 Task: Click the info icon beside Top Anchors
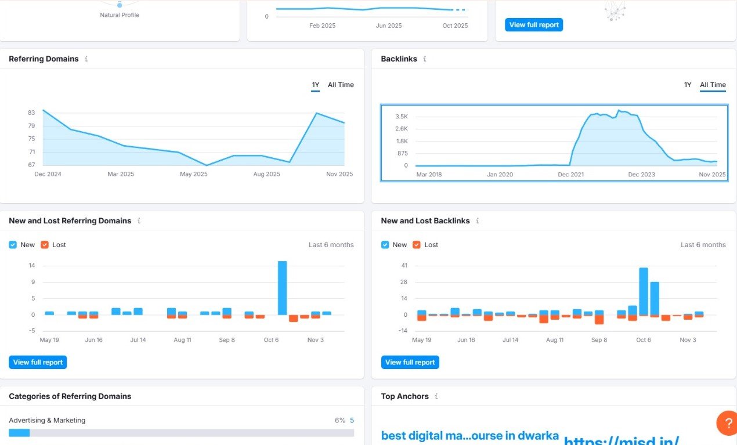pos(436,396)
